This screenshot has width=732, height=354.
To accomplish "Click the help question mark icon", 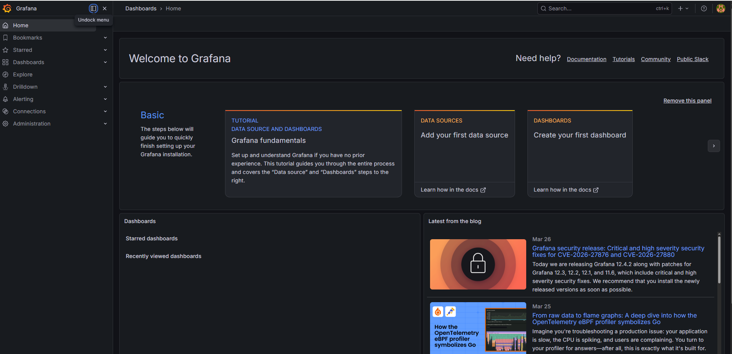I will pyautogui.click(x=704, y=8).
